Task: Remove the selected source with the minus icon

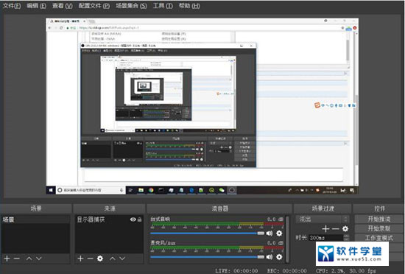Action: [90, 259]
